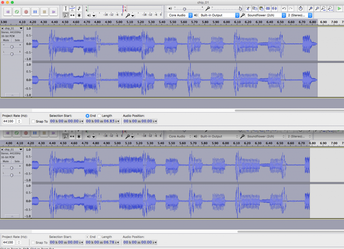Open Soundflower (2ch) dropdown in lower window

click(265, 136)
